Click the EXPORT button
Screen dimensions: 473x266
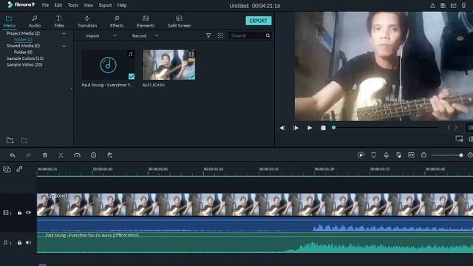pos(258,21)
